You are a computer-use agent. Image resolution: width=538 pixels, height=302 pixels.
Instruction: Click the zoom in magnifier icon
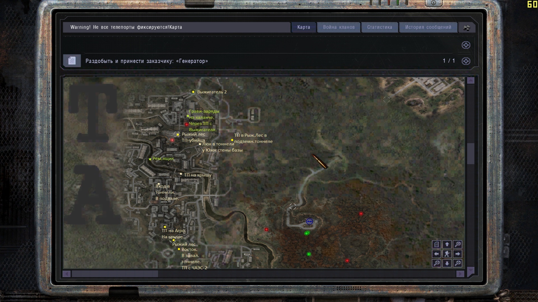coord(458,244)
